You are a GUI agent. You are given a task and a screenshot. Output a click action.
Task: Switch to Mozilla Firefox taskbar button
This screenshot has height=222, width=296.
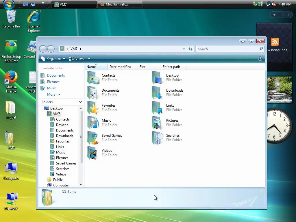tap(120, 4)
